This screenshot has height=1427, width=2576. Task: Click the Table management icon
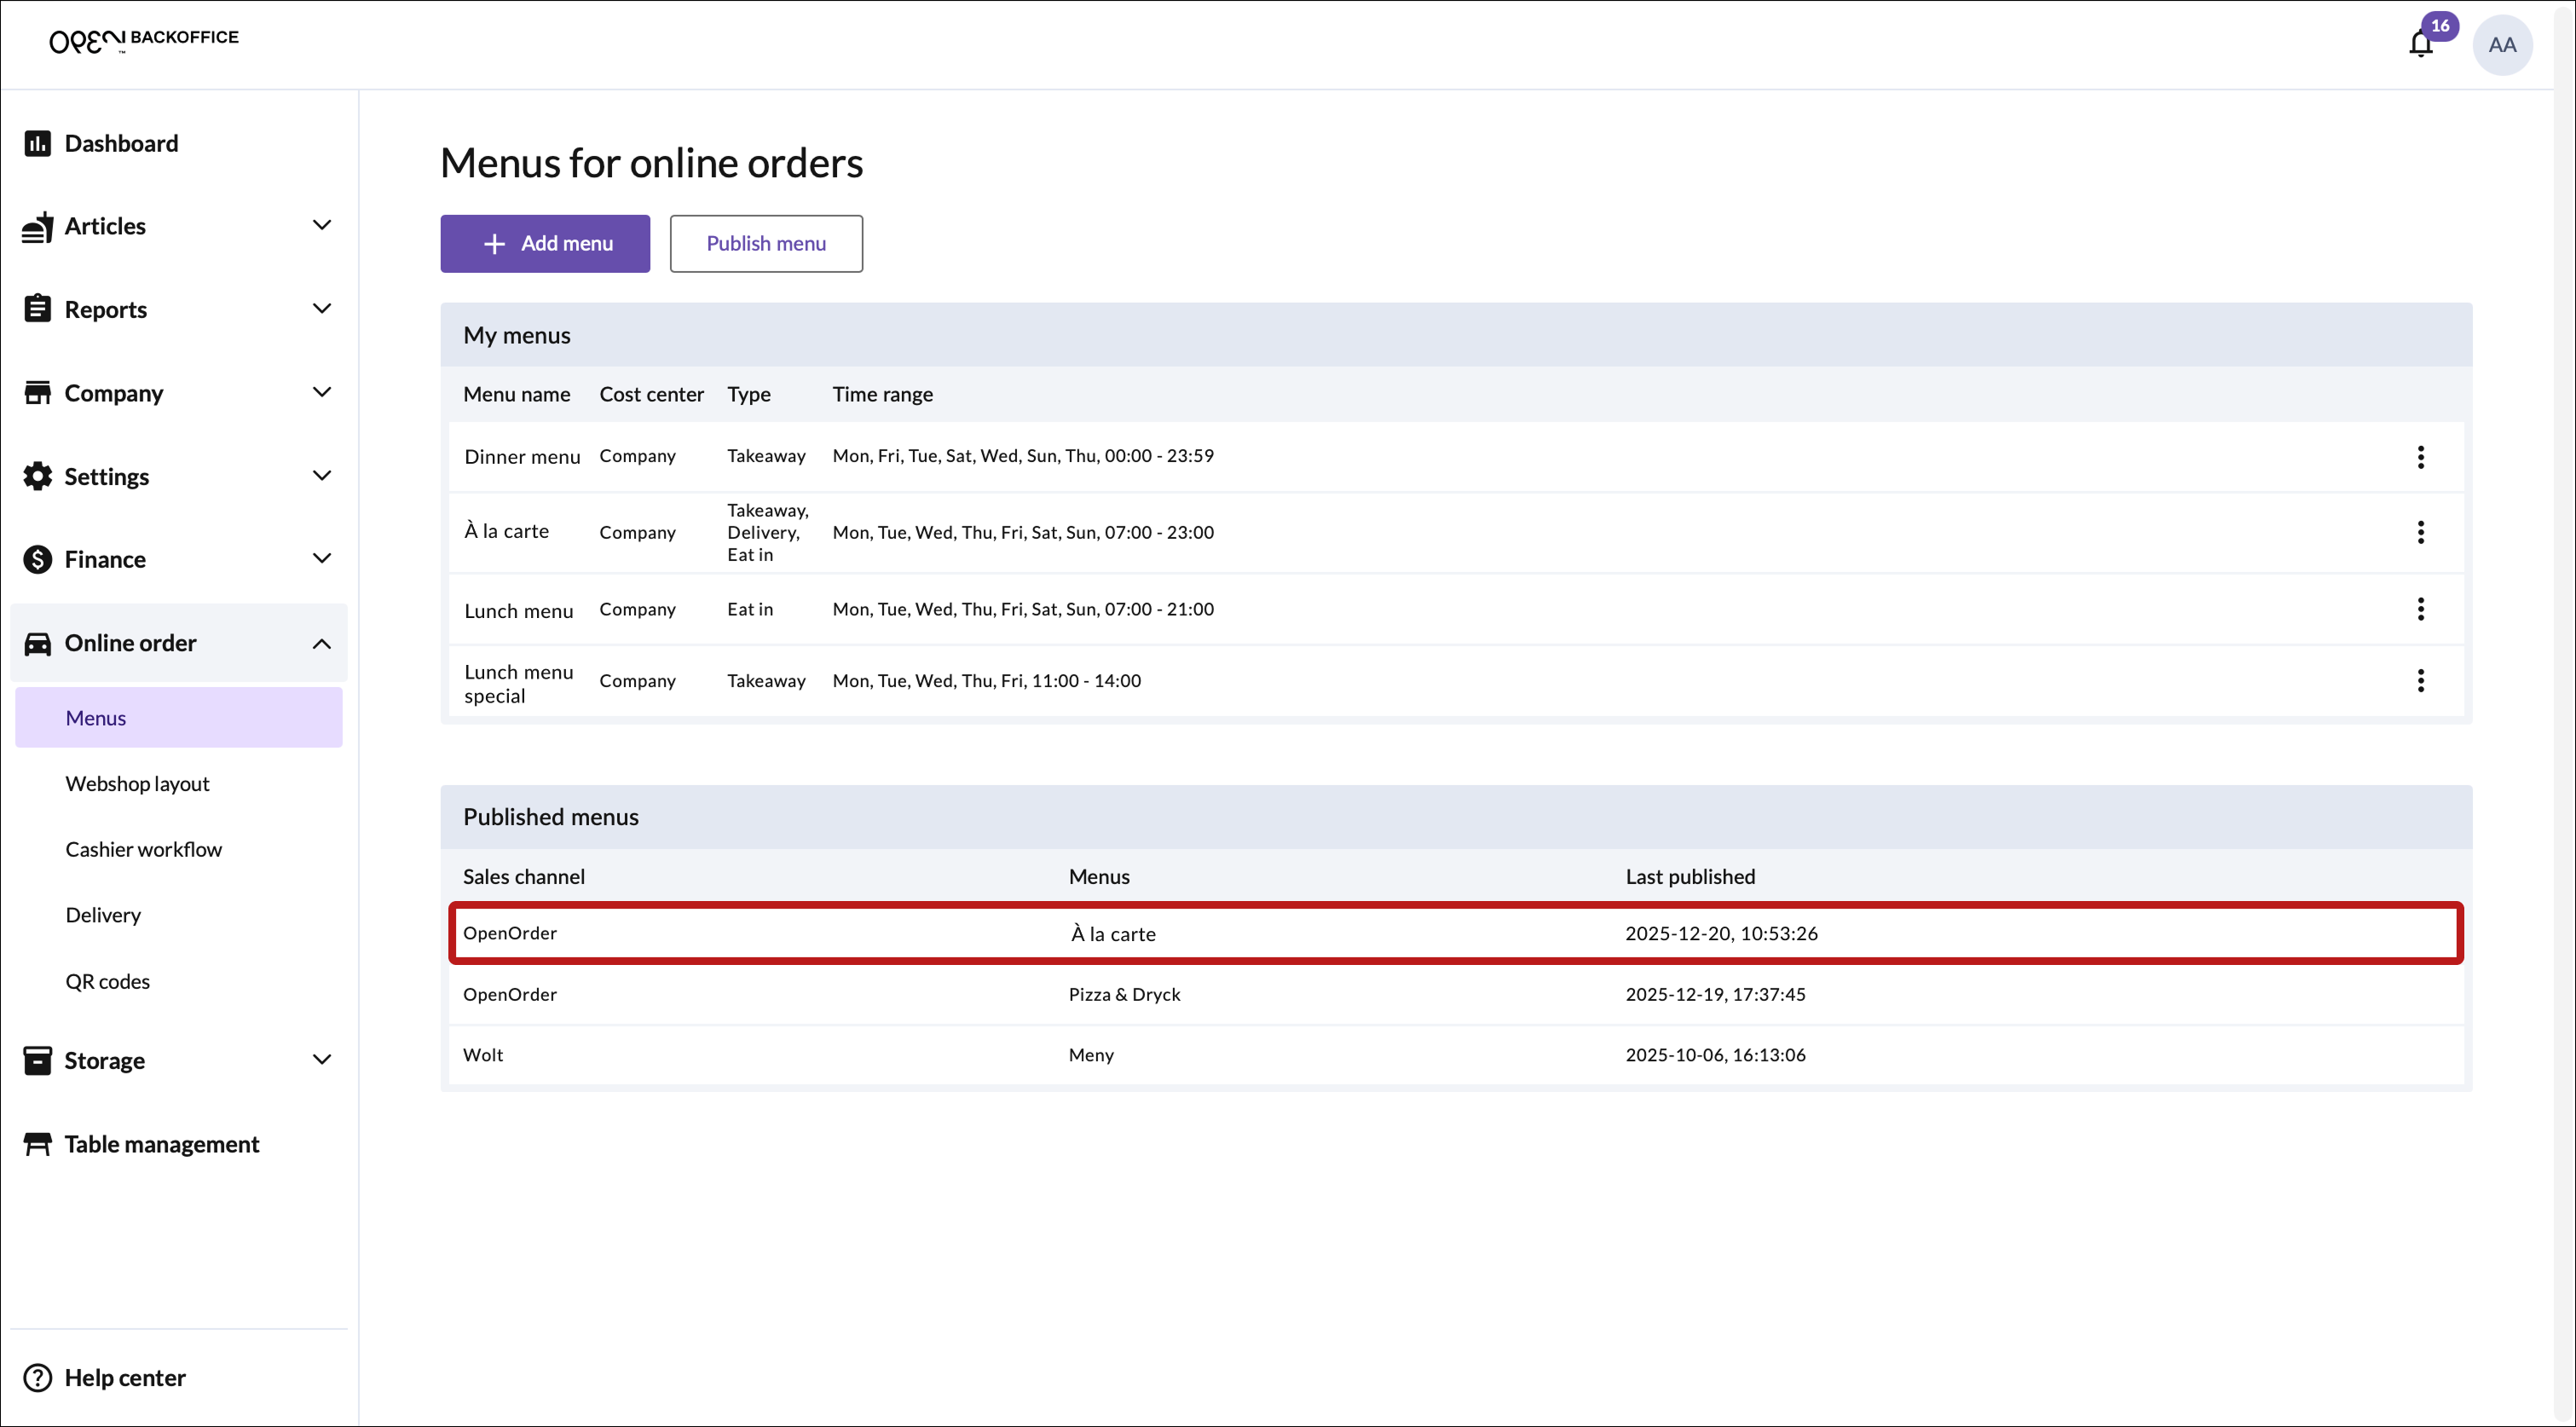pyautogui.click(x=37, y=1144)
